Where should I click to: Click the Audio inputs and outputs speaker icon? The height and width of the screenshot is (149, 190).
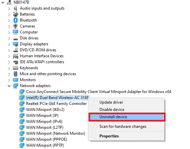[x=16, y=8]
